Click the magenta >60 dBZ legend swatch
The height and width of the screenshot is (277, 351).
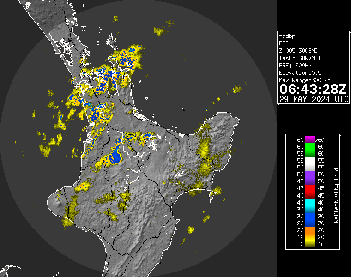click(309, 139)
